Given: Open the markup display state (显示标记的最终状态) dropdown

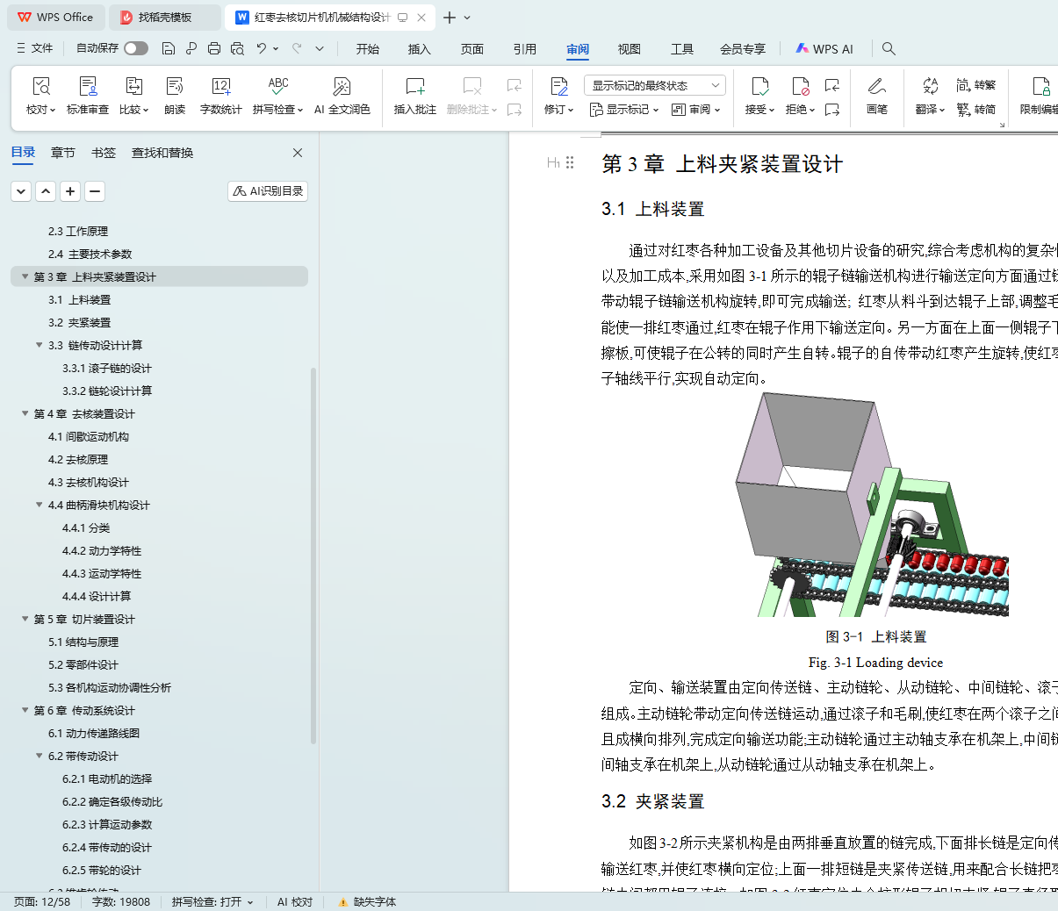Looking at the screenshot, I should 654,85.
